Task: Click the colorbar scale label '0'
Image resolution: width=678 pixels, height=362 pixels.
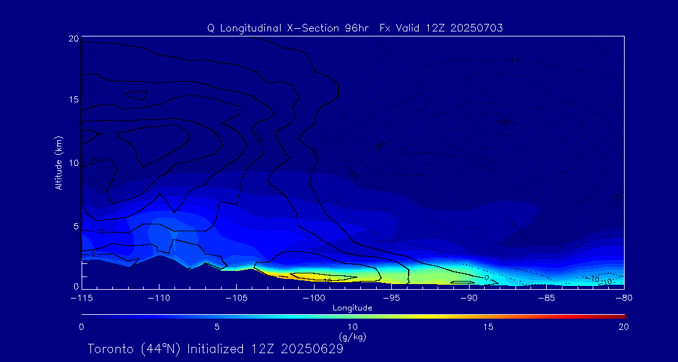Action: click(81, 327)
